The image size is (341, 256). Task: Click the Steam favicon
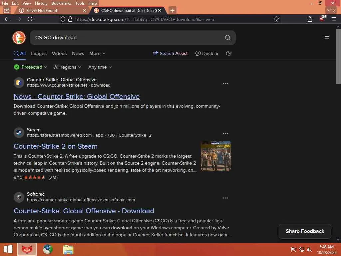(x=19, y=133)
